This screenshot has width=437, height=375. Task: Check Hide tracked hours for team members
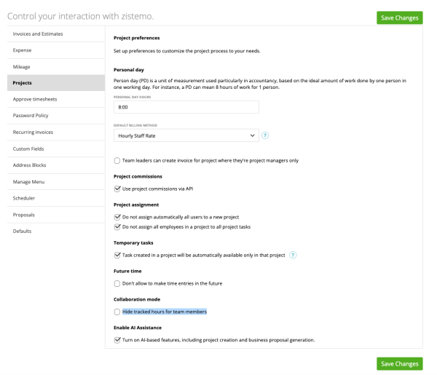(x=117, y=312)
